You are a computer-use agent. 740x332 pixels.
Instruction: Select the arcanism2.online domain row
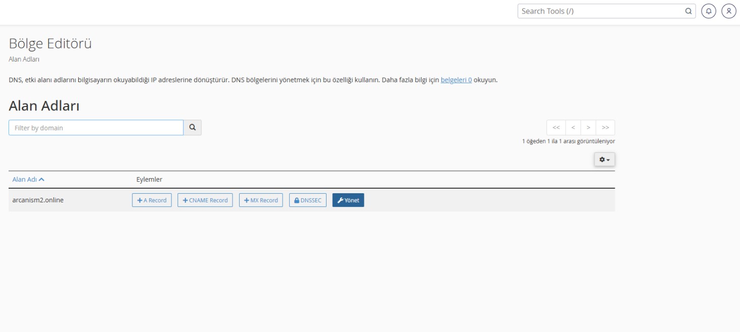point(38,200)
